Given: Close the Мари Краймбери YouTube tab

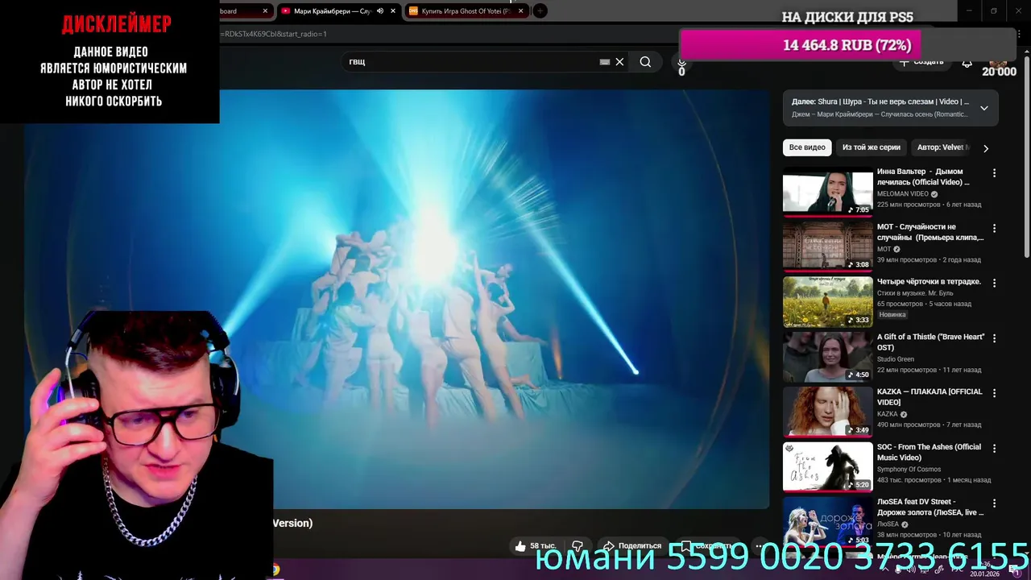Looking at the screenshot, I should 393,11.
